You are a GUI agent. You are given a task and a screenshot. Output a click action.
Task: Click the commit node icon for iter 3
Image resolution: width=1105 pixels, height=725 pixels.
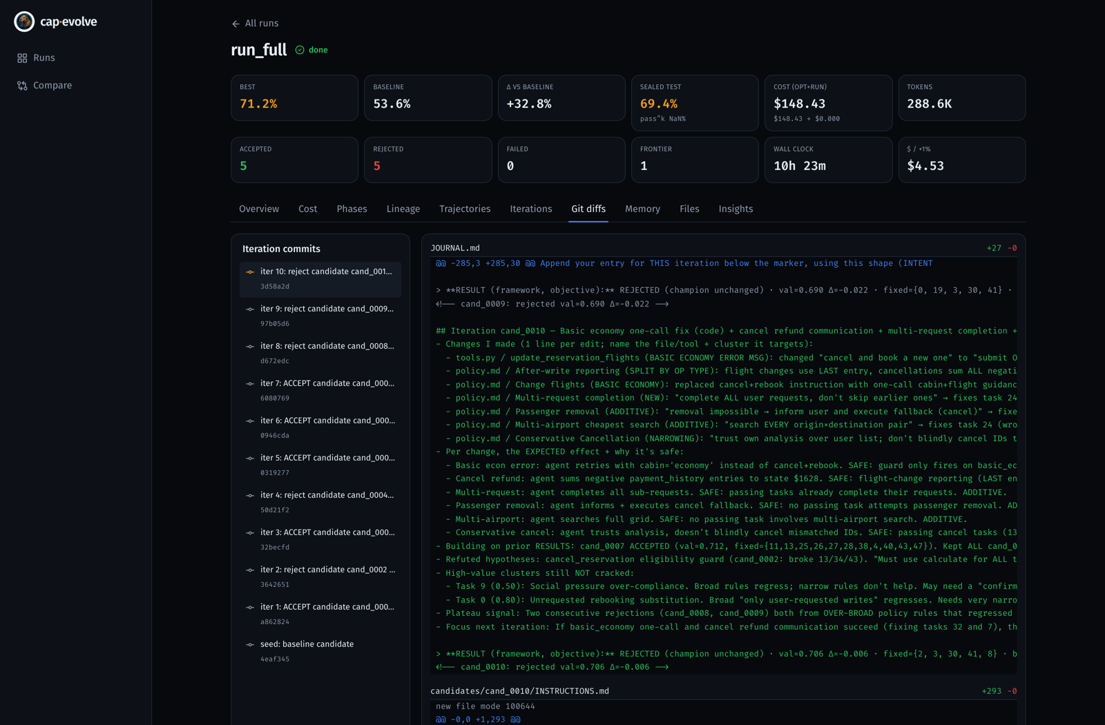(x=250, y=533)
